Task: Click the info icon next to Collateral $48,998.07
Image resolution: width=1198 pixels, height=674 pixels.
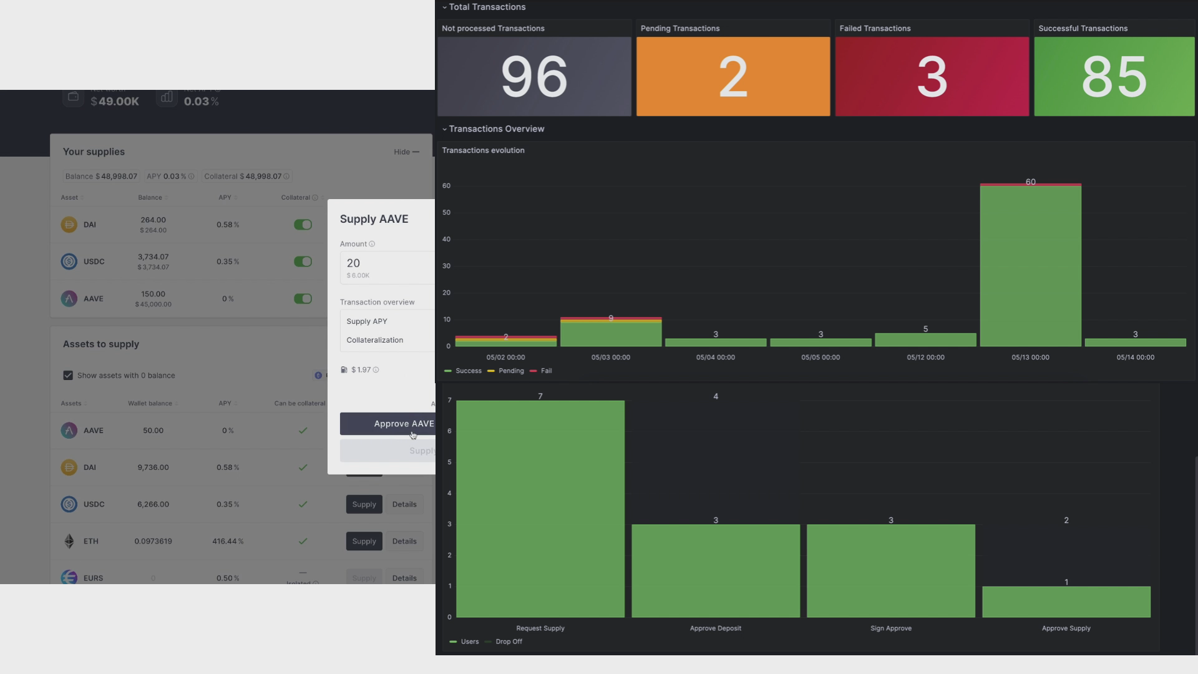Action: (286, 177)
